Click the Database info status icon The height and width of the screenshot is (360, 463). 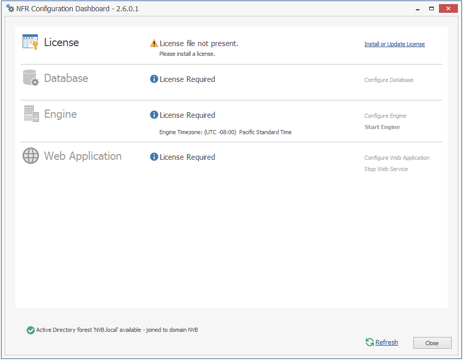tap(154, 79)
